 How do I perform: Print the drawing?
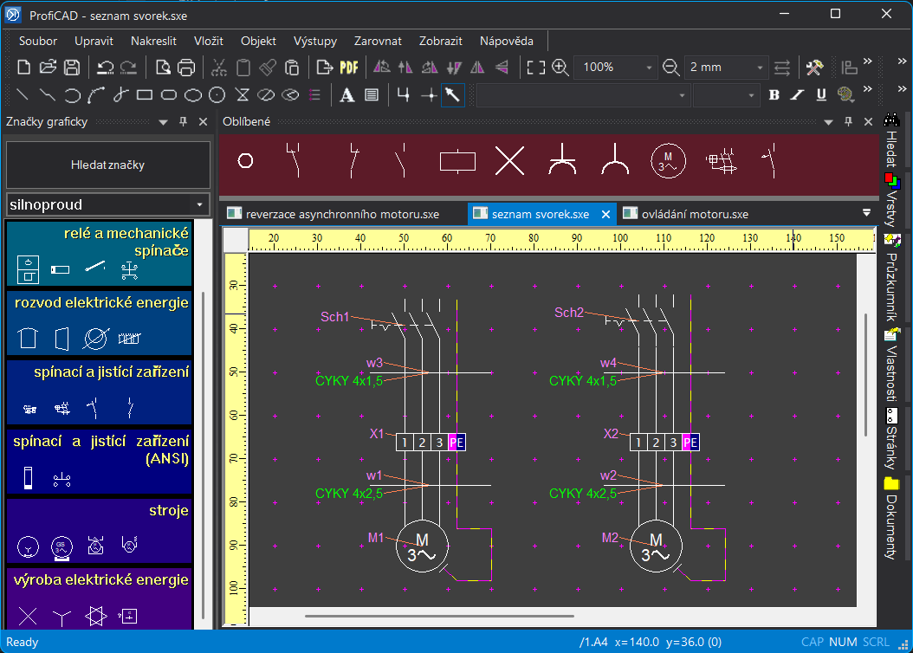click(x=186, y=68)
